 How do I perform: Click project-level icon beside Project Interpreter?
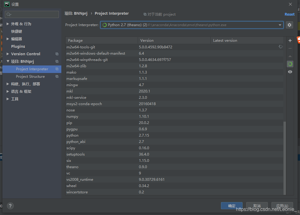coord(57,69)
